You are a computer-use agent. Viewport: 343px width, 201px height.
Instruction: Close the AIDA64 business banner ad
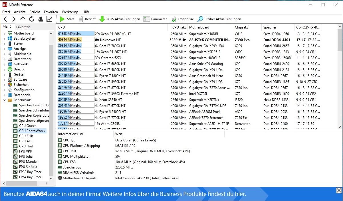coord(339,191)
